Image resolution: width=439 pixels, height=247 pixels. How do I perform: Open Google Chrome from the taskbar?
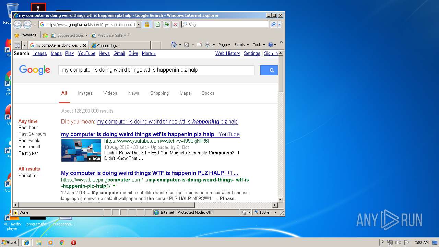(x=62, y=243)
